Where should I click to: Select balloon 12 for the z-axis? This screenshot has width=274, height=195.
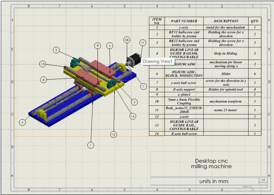113,134
